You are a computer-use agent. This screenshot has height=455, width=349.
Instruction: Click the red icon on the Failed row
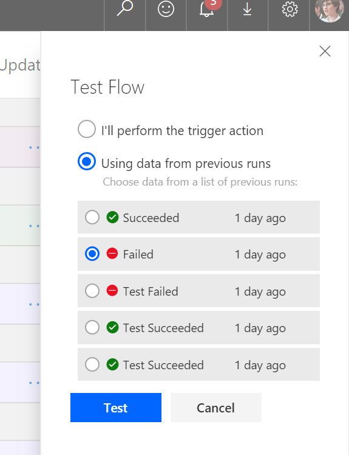click(x=112, y=254)
